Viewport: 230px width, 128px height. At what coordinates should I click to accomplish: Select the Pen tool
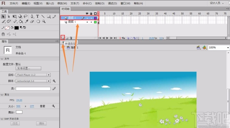(x=32, y=16)
